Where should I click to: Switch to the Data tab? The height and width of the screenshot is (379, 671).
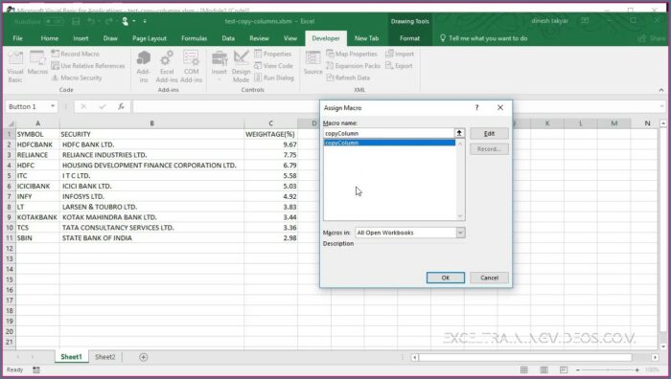click(x=228, y=38)
